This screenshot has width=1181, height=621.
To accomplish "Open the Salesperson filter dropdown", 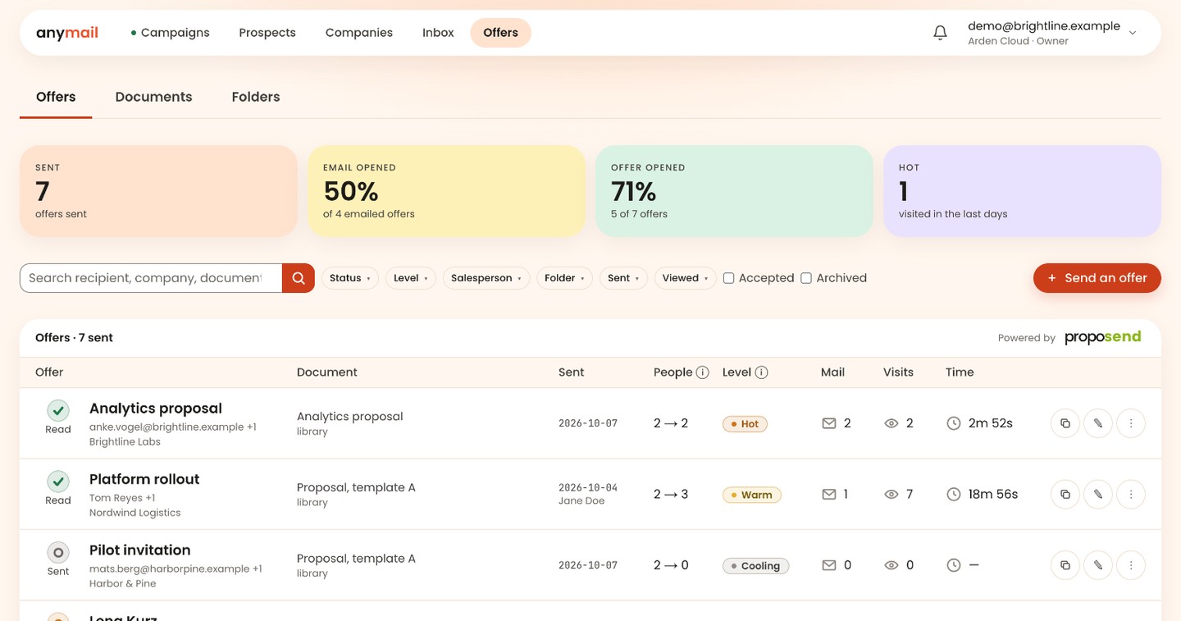I will [486, 278].
